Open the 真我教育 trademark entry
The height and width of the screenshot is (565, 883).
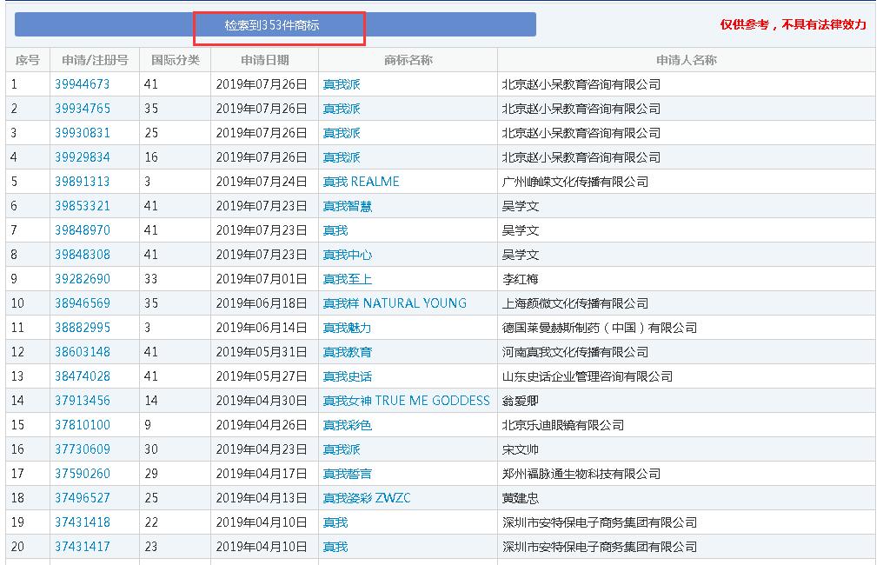point(348,352)
